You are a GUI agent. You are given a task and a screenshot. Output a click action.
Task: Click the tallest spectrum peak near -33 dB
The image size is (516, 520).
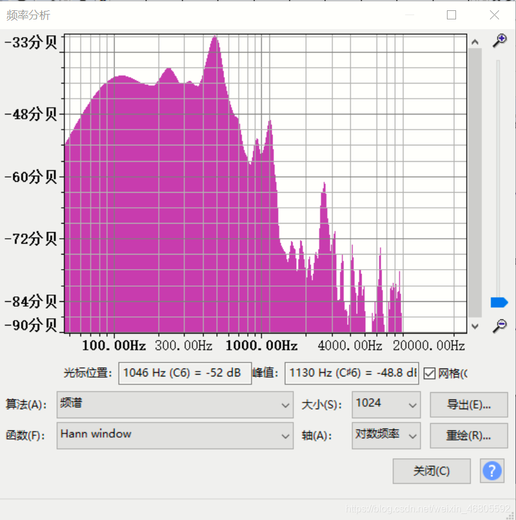216,37
